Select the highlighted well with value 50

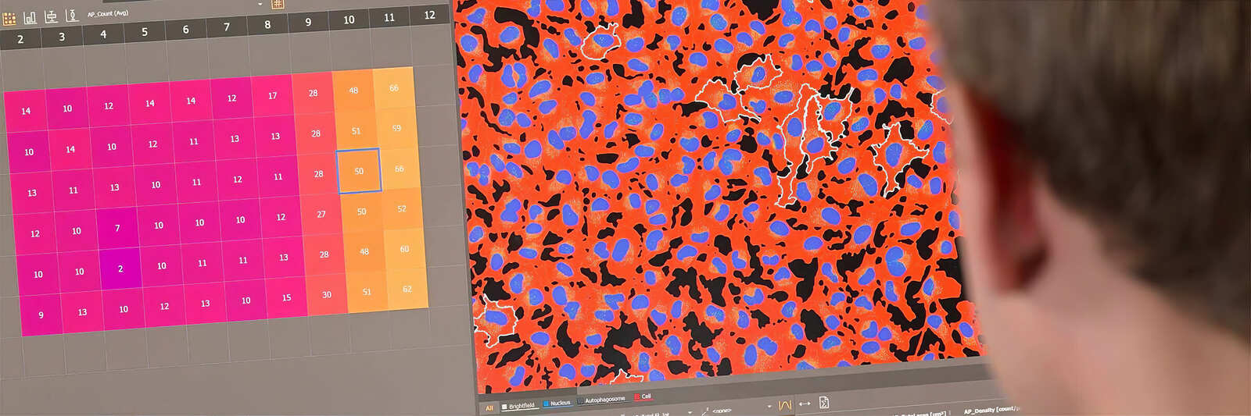pyautogui.click(x=359, y=171)
